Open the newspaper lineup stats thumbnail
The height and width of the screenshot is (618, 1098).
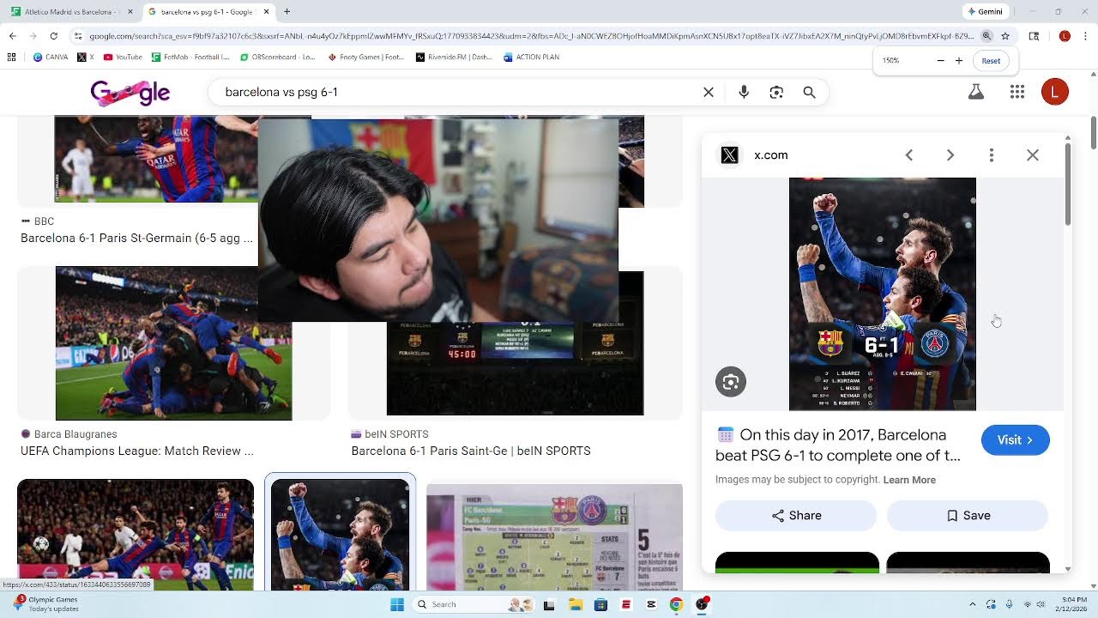point(554,537)
